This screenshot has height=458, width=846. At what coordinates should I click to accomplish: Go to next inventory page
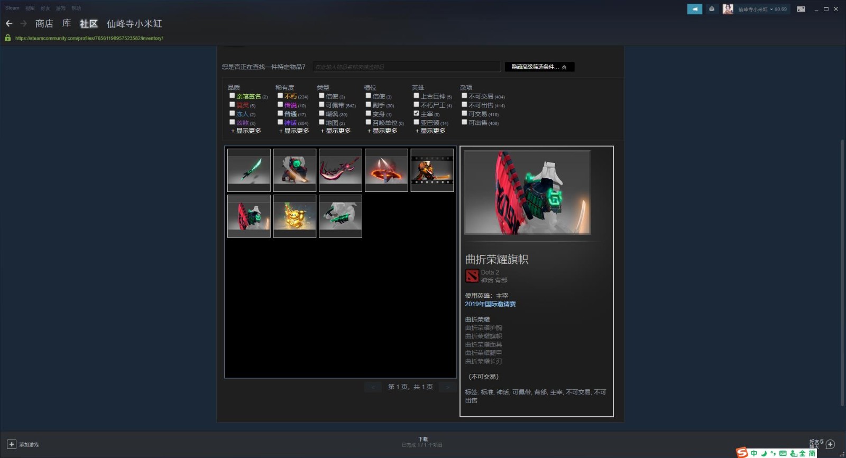(447, 387)
